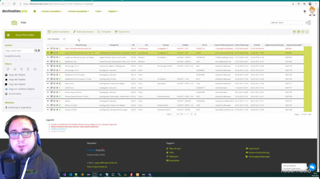Reload page with browser refresh button
Viewport: 320px width, 179px height.
14,4
